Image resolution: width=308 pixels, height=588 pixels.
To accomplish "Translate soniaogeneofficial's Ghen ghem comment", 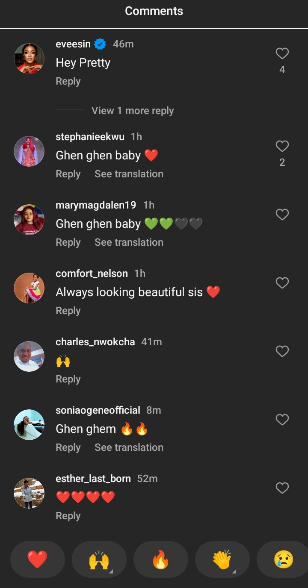I will 129,447.
